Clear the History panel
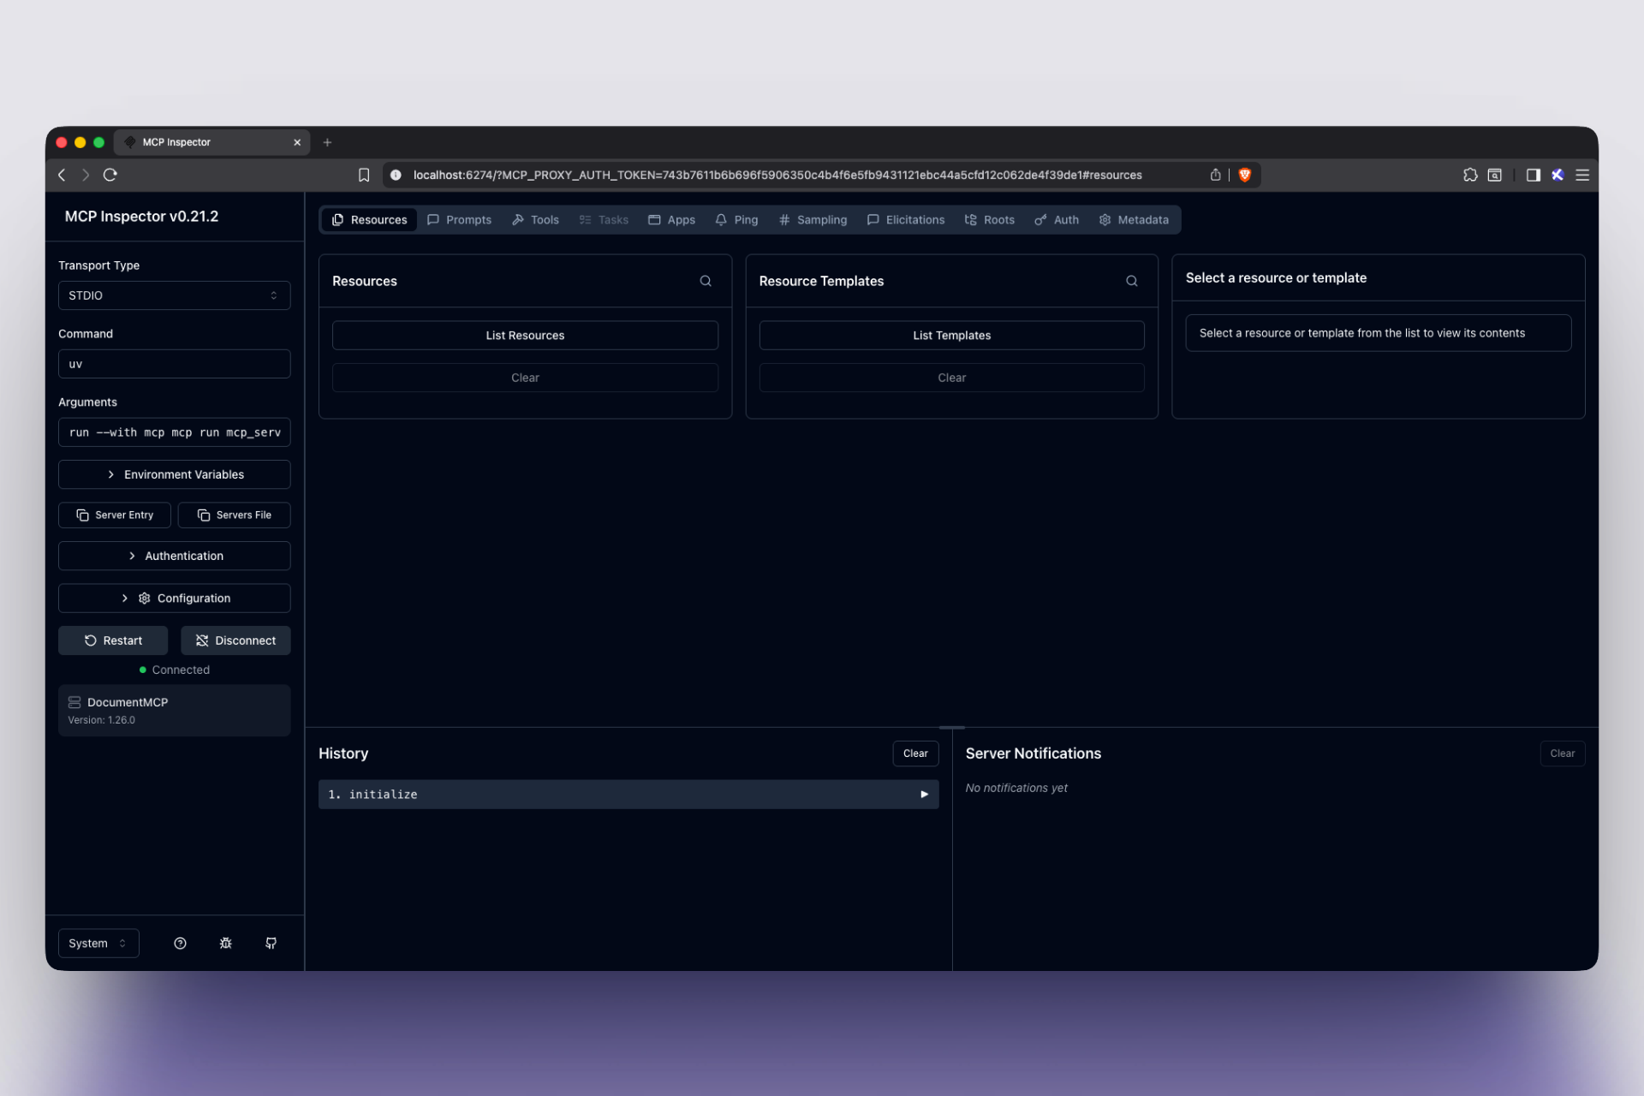The image size is (1644, 1096). 915,753
